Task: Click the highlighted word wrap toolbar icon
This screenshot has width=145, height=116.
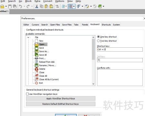Action: (70, 6)
